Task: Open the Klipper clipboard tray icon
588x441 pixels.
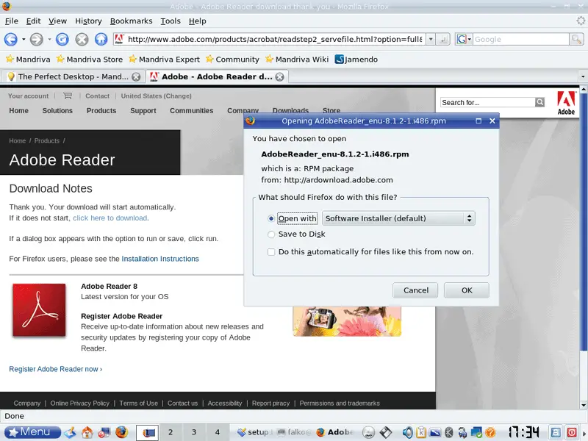Action: (x=420, y=432)
